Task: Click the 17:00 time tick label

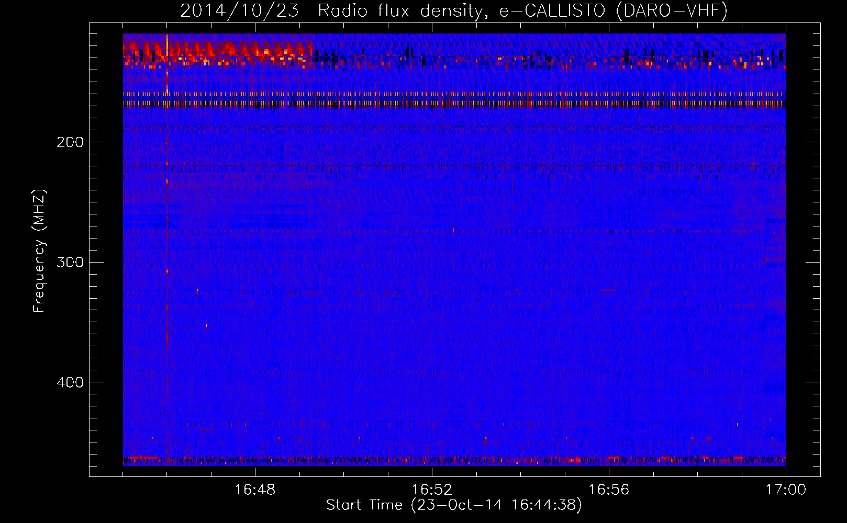Action: [x=786, y=490]
